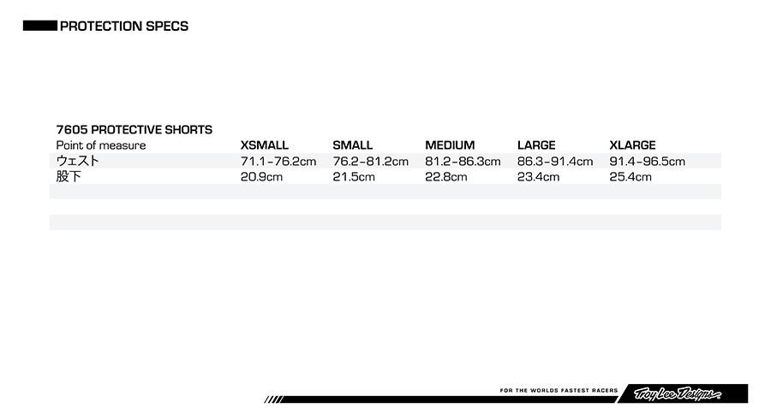This screenshot has height=420, width=771.
Task: Click the XLARGE column header
Action: tap(632, 145)
